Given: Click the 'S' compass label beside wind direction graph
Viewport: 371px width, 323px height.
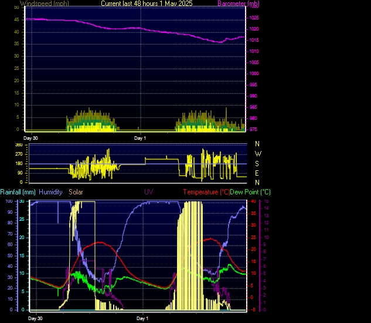Looking at the screenshot, I should tap(257, 164).
